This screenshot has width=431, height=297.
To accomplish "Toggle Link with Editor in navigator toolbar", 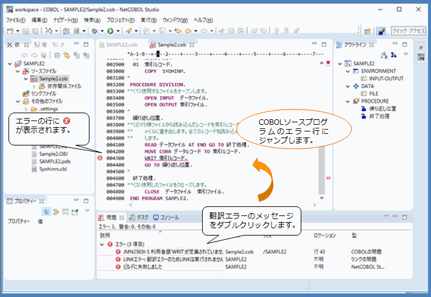I will pos(67,55).
